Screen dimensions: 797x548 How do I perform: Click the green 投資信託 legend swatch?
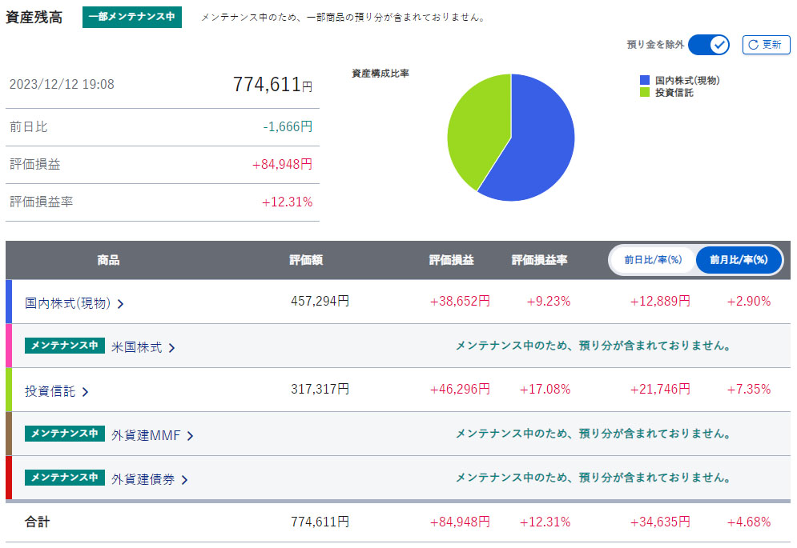point(645,93)
